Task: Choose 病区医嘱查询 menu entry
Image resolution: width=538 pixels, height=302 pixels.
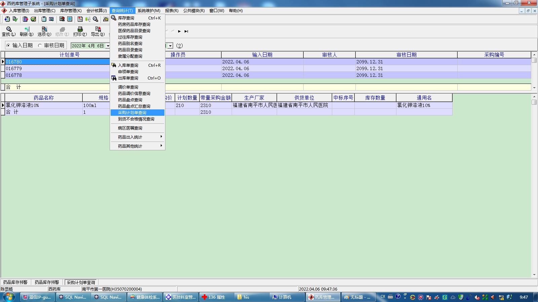Action: 138,128
